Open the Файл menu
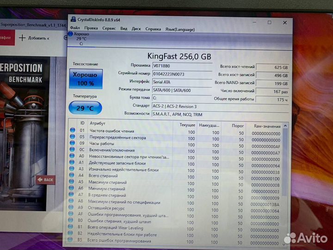Screen dimensions: 333x250 74,29
